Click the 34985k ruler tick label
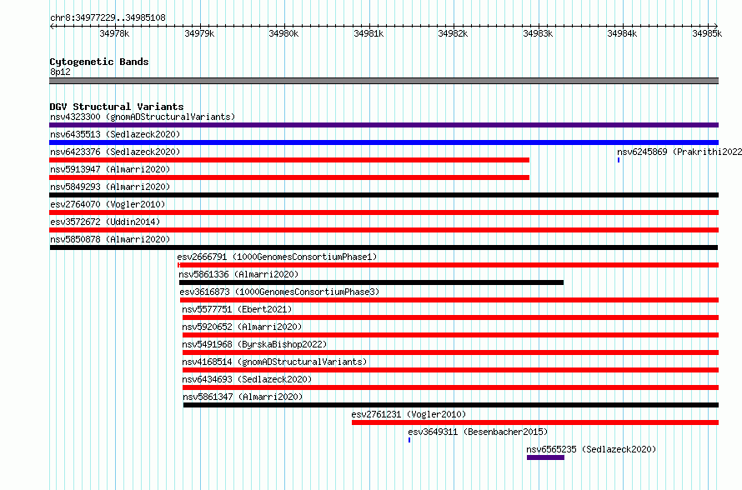This screenshot has height=490, width=742. tap(707, 33)
